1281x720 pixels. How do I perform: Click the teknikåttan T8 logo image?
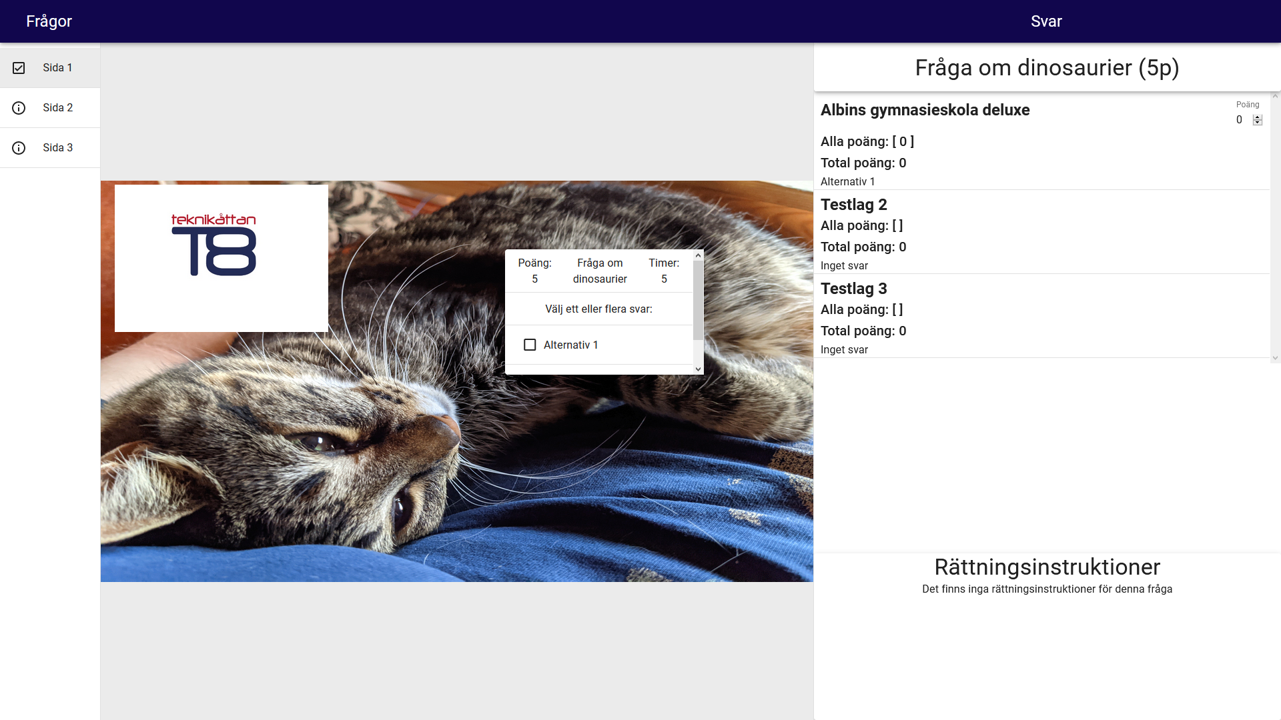coord(222,258)
